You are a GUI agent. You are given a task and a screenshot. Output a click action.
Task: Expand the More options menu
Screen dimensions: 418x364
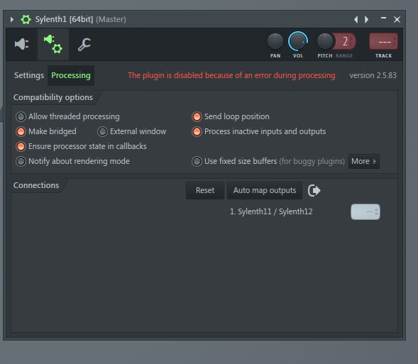[364, 162]
